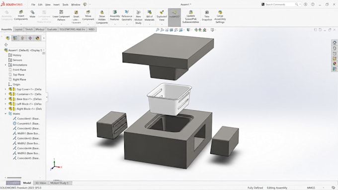Click the MMGS units status entry
The height and width of the screenshot is (190, 338).
point(311,188)
